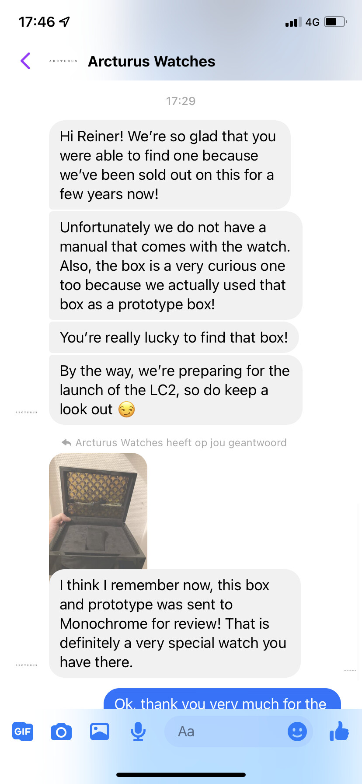The width and height of the screenshot is (362, 784).
Task: Tap the purple back arrow
Action: pyautogui.click(x=25, y=61)
